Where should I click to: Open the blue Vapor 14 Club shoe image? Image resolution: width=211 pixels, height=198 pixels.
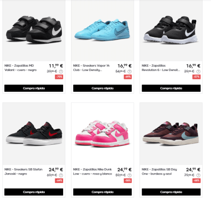(x=103, y=30)
